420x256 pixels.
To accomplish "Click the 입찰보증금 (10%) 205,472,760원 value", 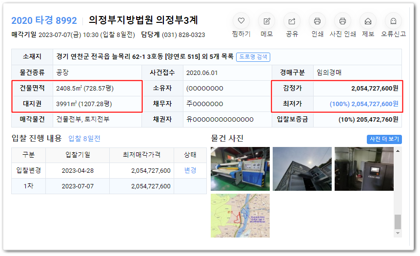I will coord(368,119).
